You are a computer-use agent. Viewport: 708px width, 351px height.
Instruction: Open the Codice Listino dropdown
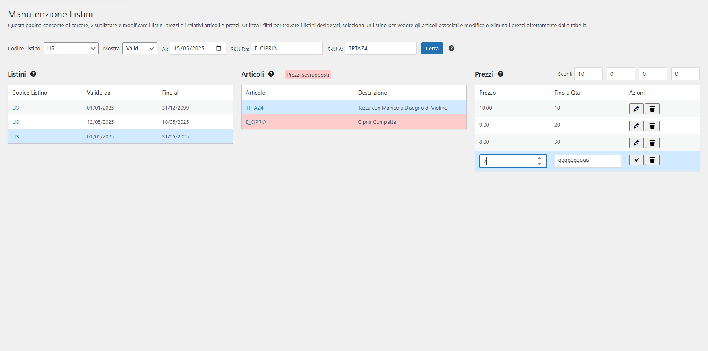71,48
